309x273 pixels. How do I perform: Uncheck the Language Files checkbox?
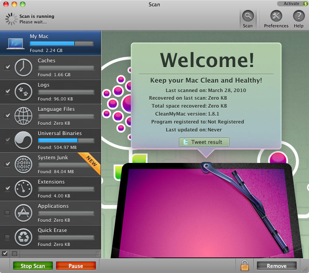coord(8,116)
